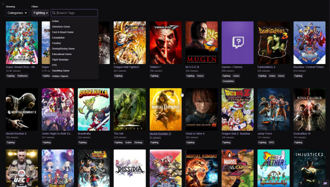Image resolution: width=330 pixels, height=187 pixels.
Task: Pick Hidden Objects from the tag list
Action: 60,76
